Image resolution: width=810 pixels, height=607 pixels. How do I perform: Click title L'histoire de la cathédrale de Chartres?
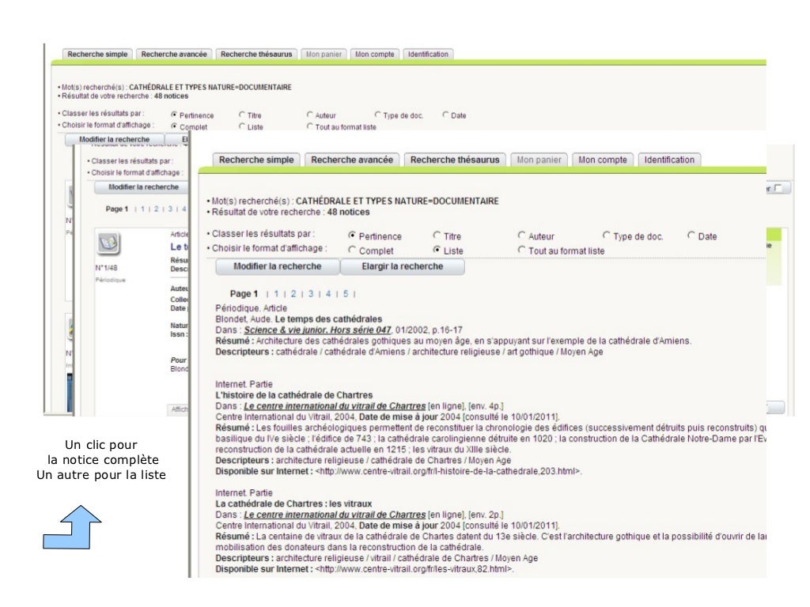294,395
